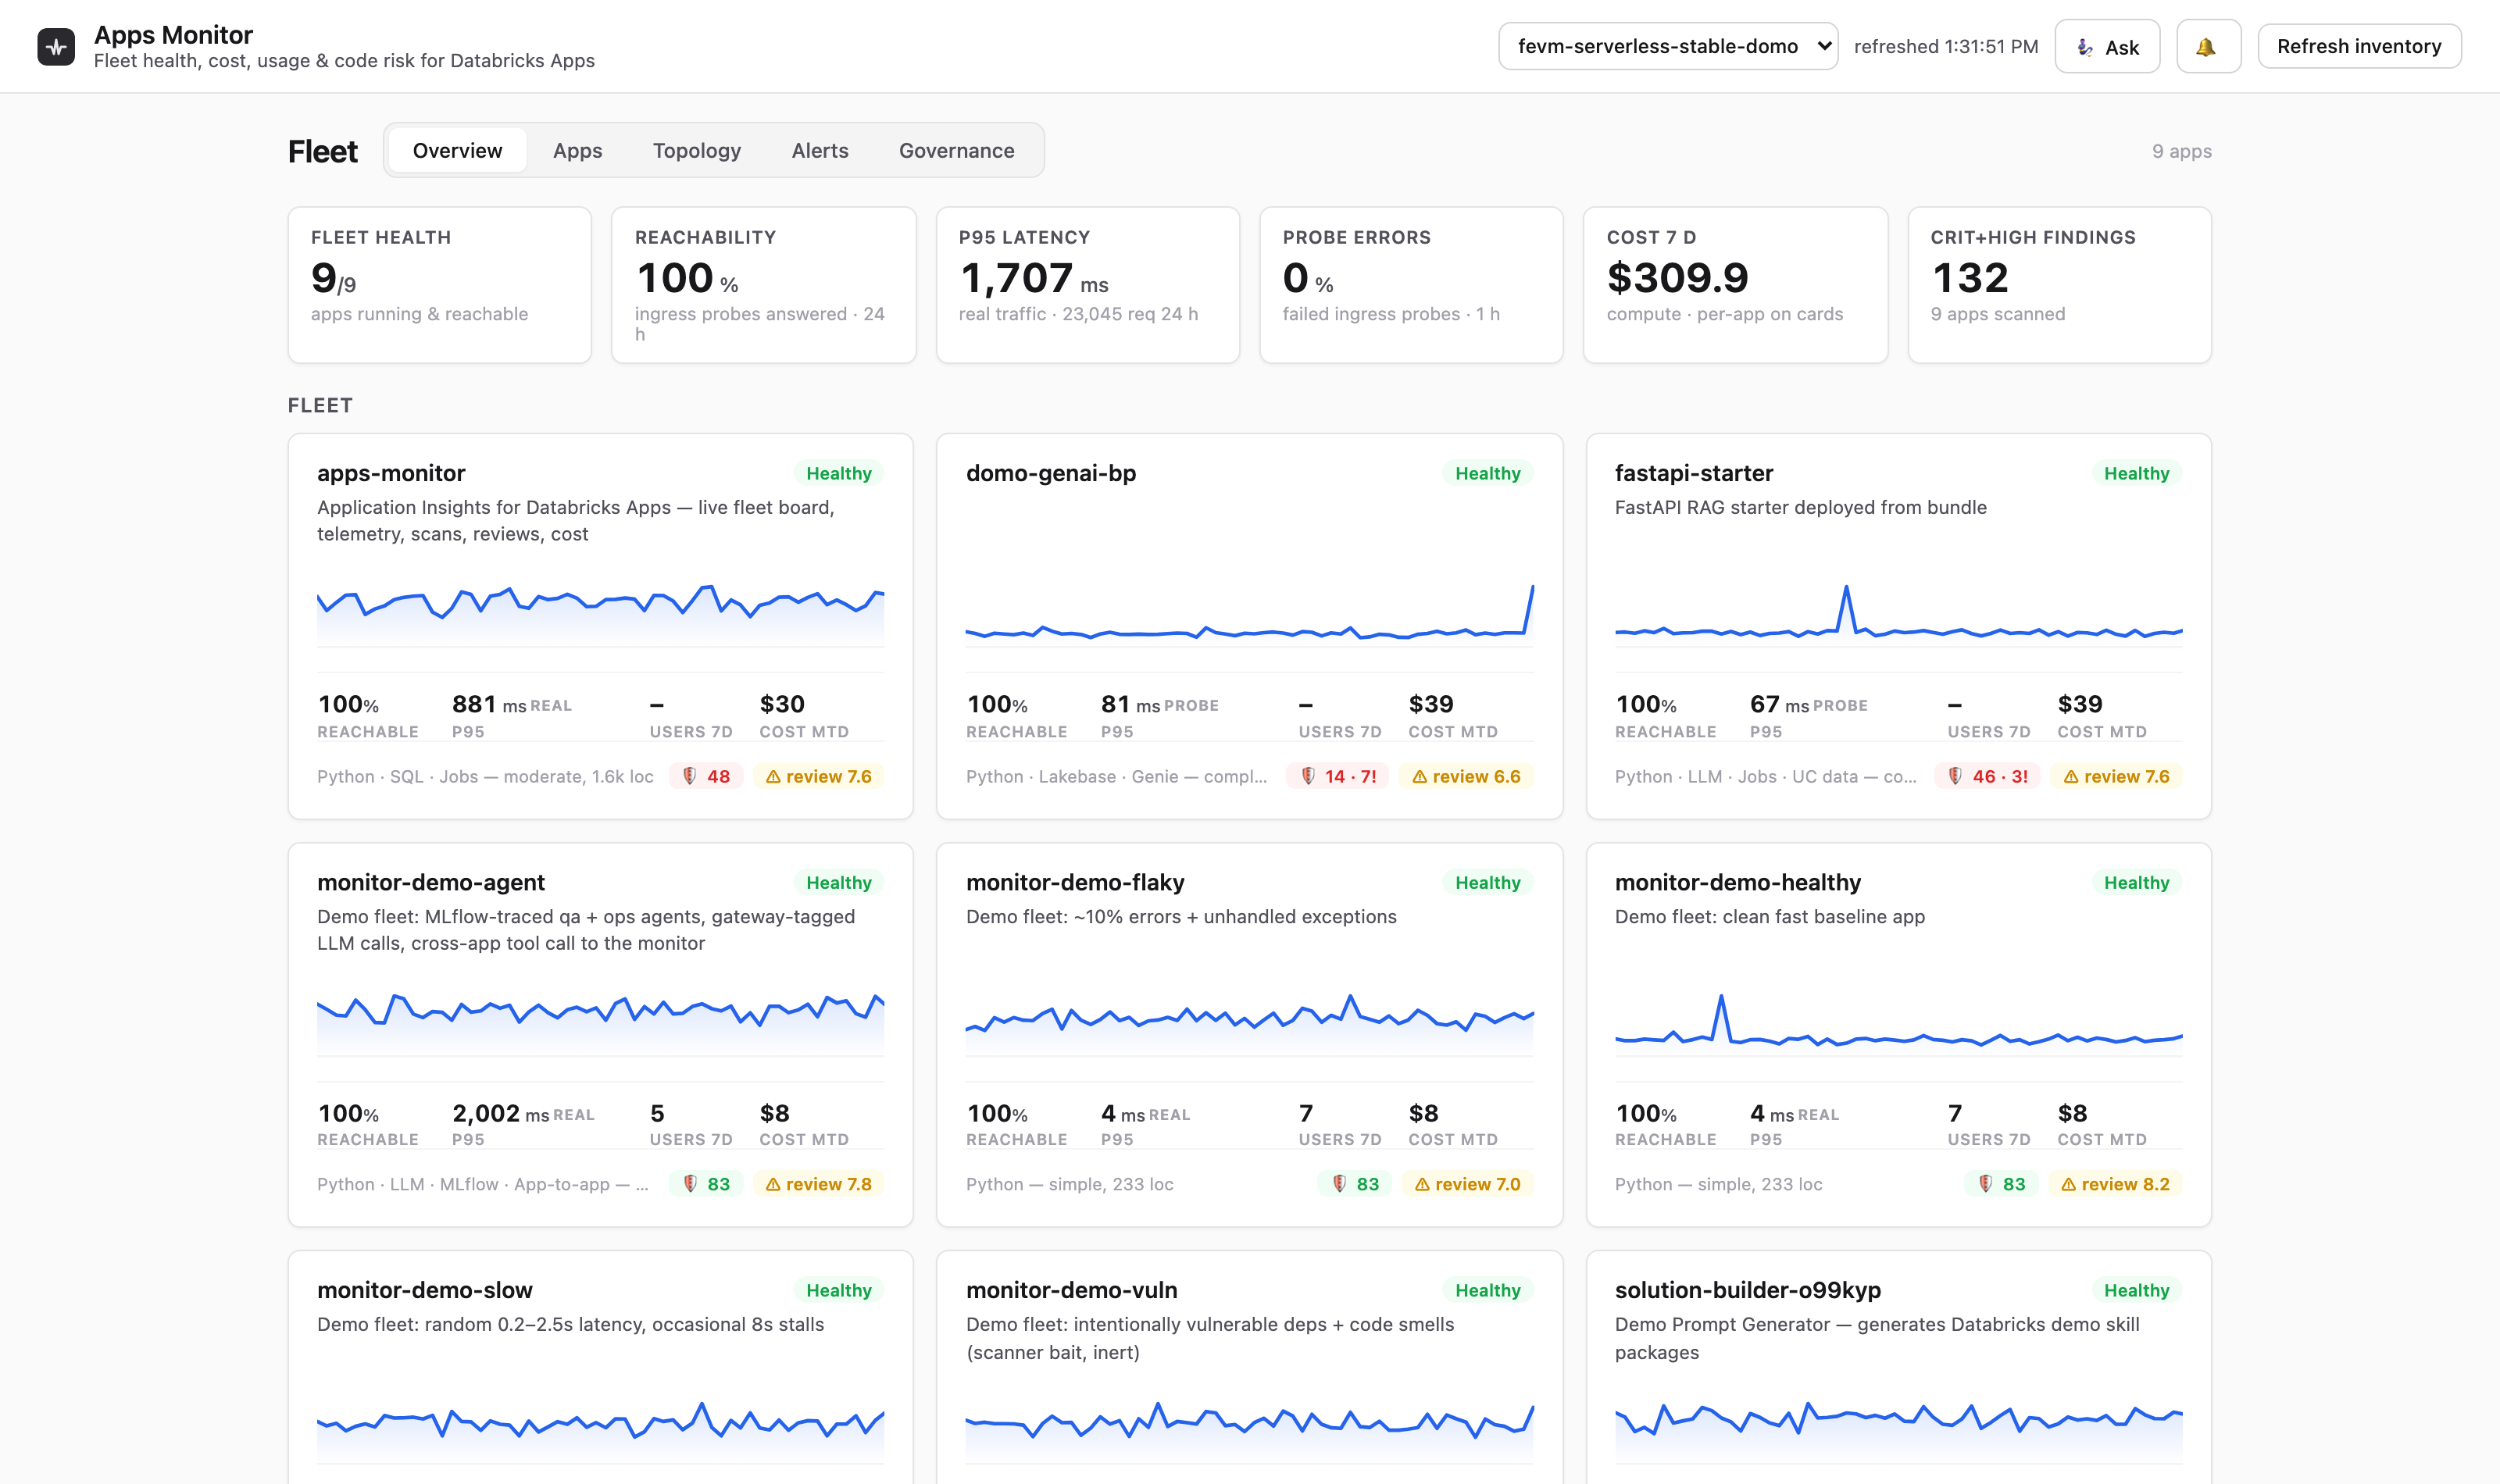2500x1484 pixels.
Task: Click the "refreshed 1:31:51 PM" timestamp
Action: pos(1945,46)
